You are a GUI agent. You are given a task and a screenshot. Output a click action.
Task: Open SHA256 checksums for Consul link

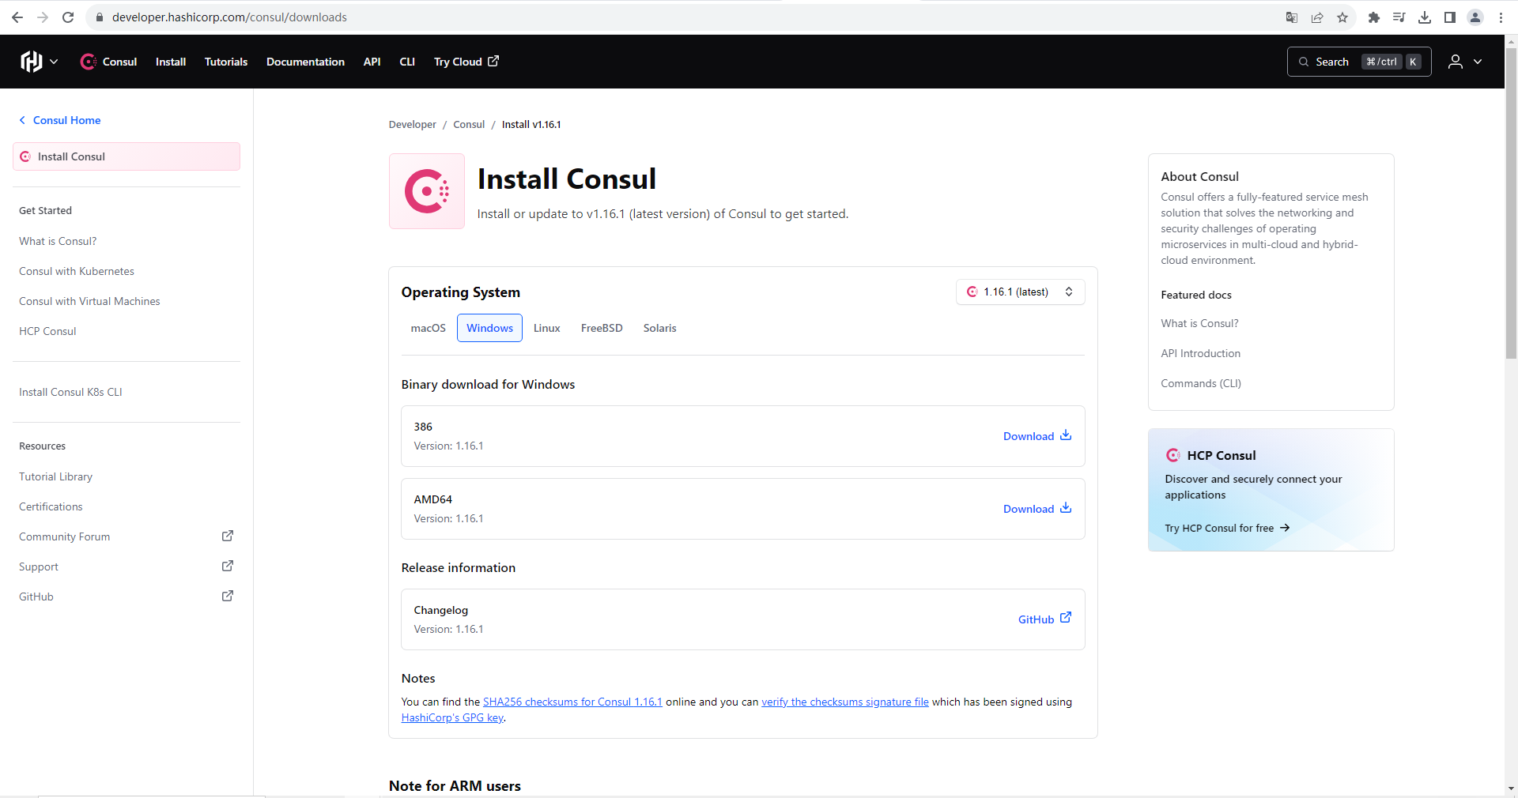click(x=572, y=702)
